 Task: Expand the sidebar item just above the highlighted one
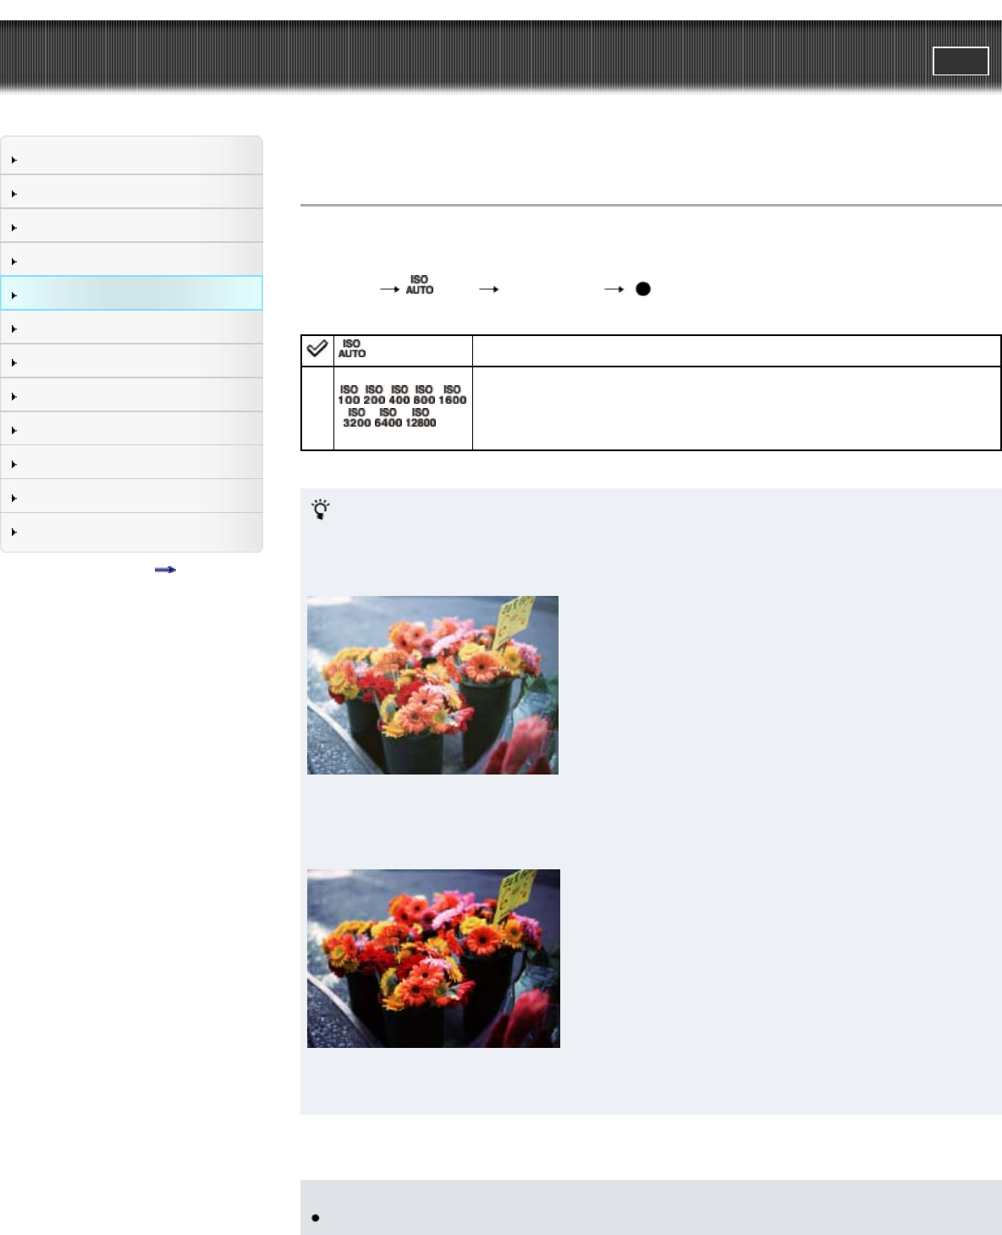pos(131,260)
